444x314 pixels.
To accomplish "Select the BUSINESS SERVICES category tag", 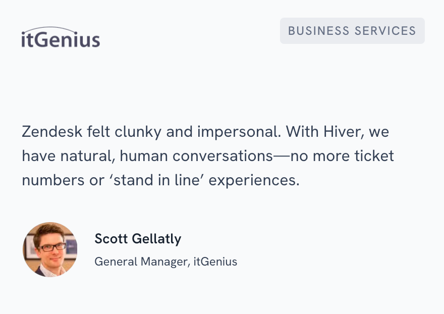I will (x=352, y=31).
